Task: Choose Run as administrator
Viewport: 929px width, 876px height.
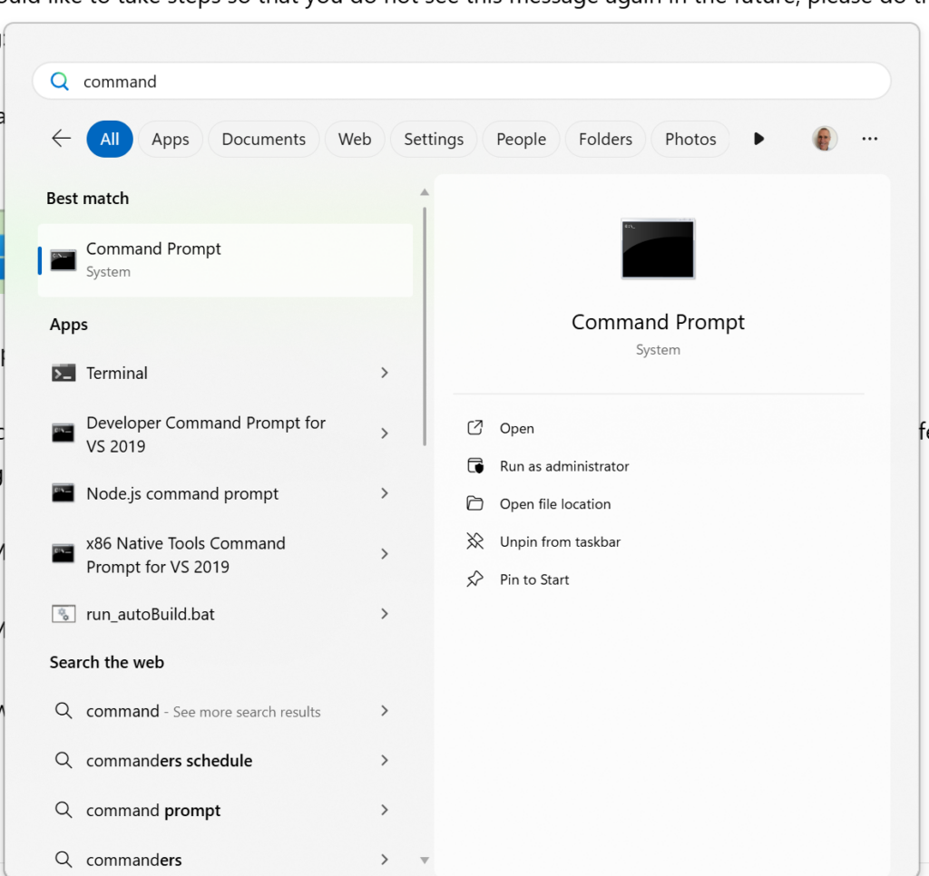Action: 564,466
